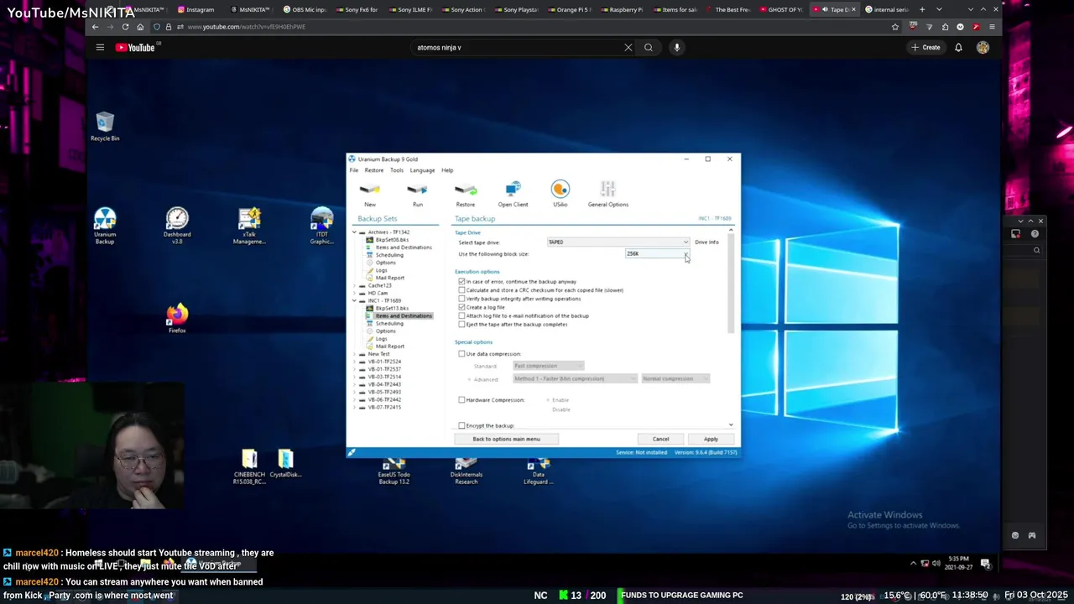This screenshot has width=1074, height=604.
Task: Select the Dashboard v3.8 desktop shortcut
Action: click(x=177, y=226)
